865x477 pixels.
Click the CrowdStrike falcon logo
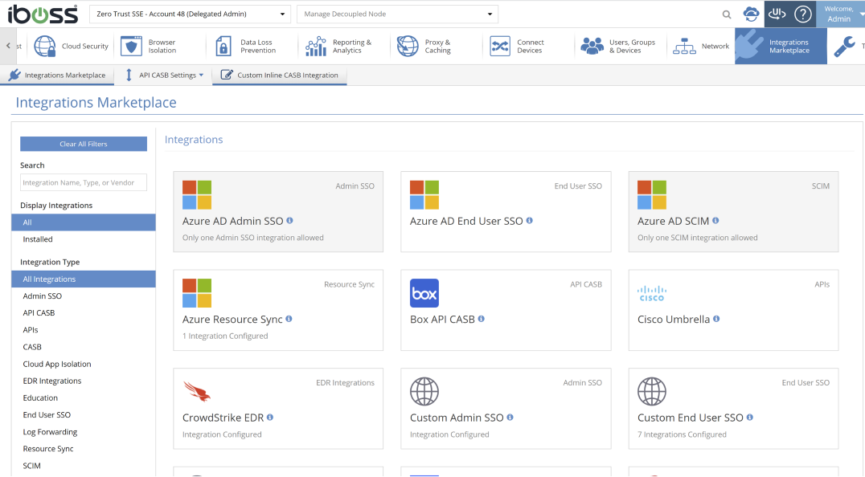[197, 392]
